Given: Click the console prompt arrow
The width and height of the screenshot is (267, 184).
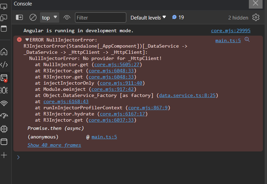Looking at the screenshot, I should pos(18,157).
